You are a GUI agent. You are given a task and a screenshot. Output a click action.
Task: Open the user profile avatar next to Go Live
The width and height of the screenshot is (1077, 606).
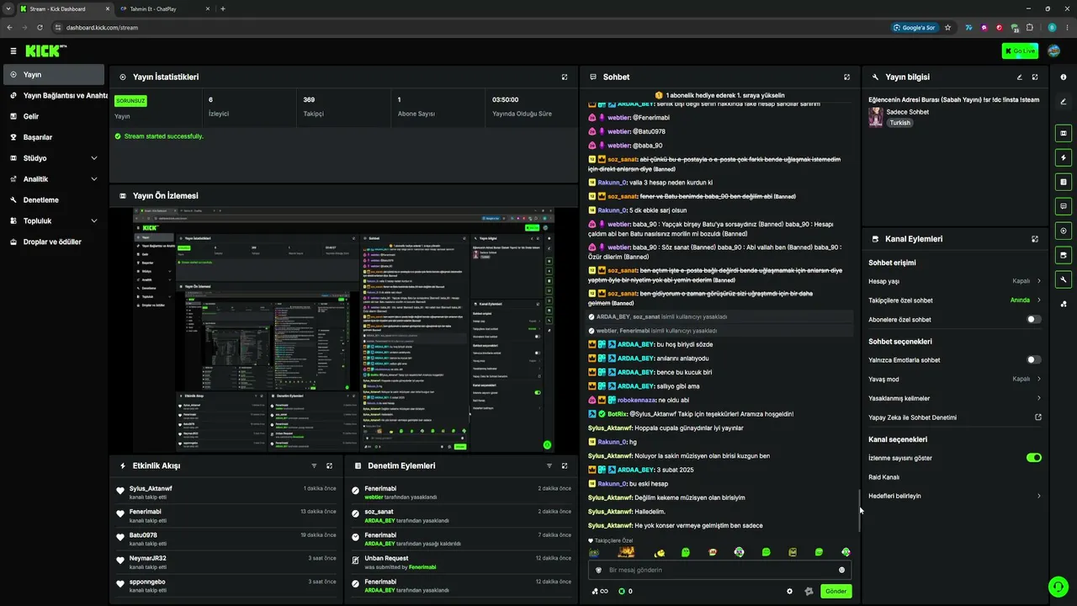[1053, 51]
